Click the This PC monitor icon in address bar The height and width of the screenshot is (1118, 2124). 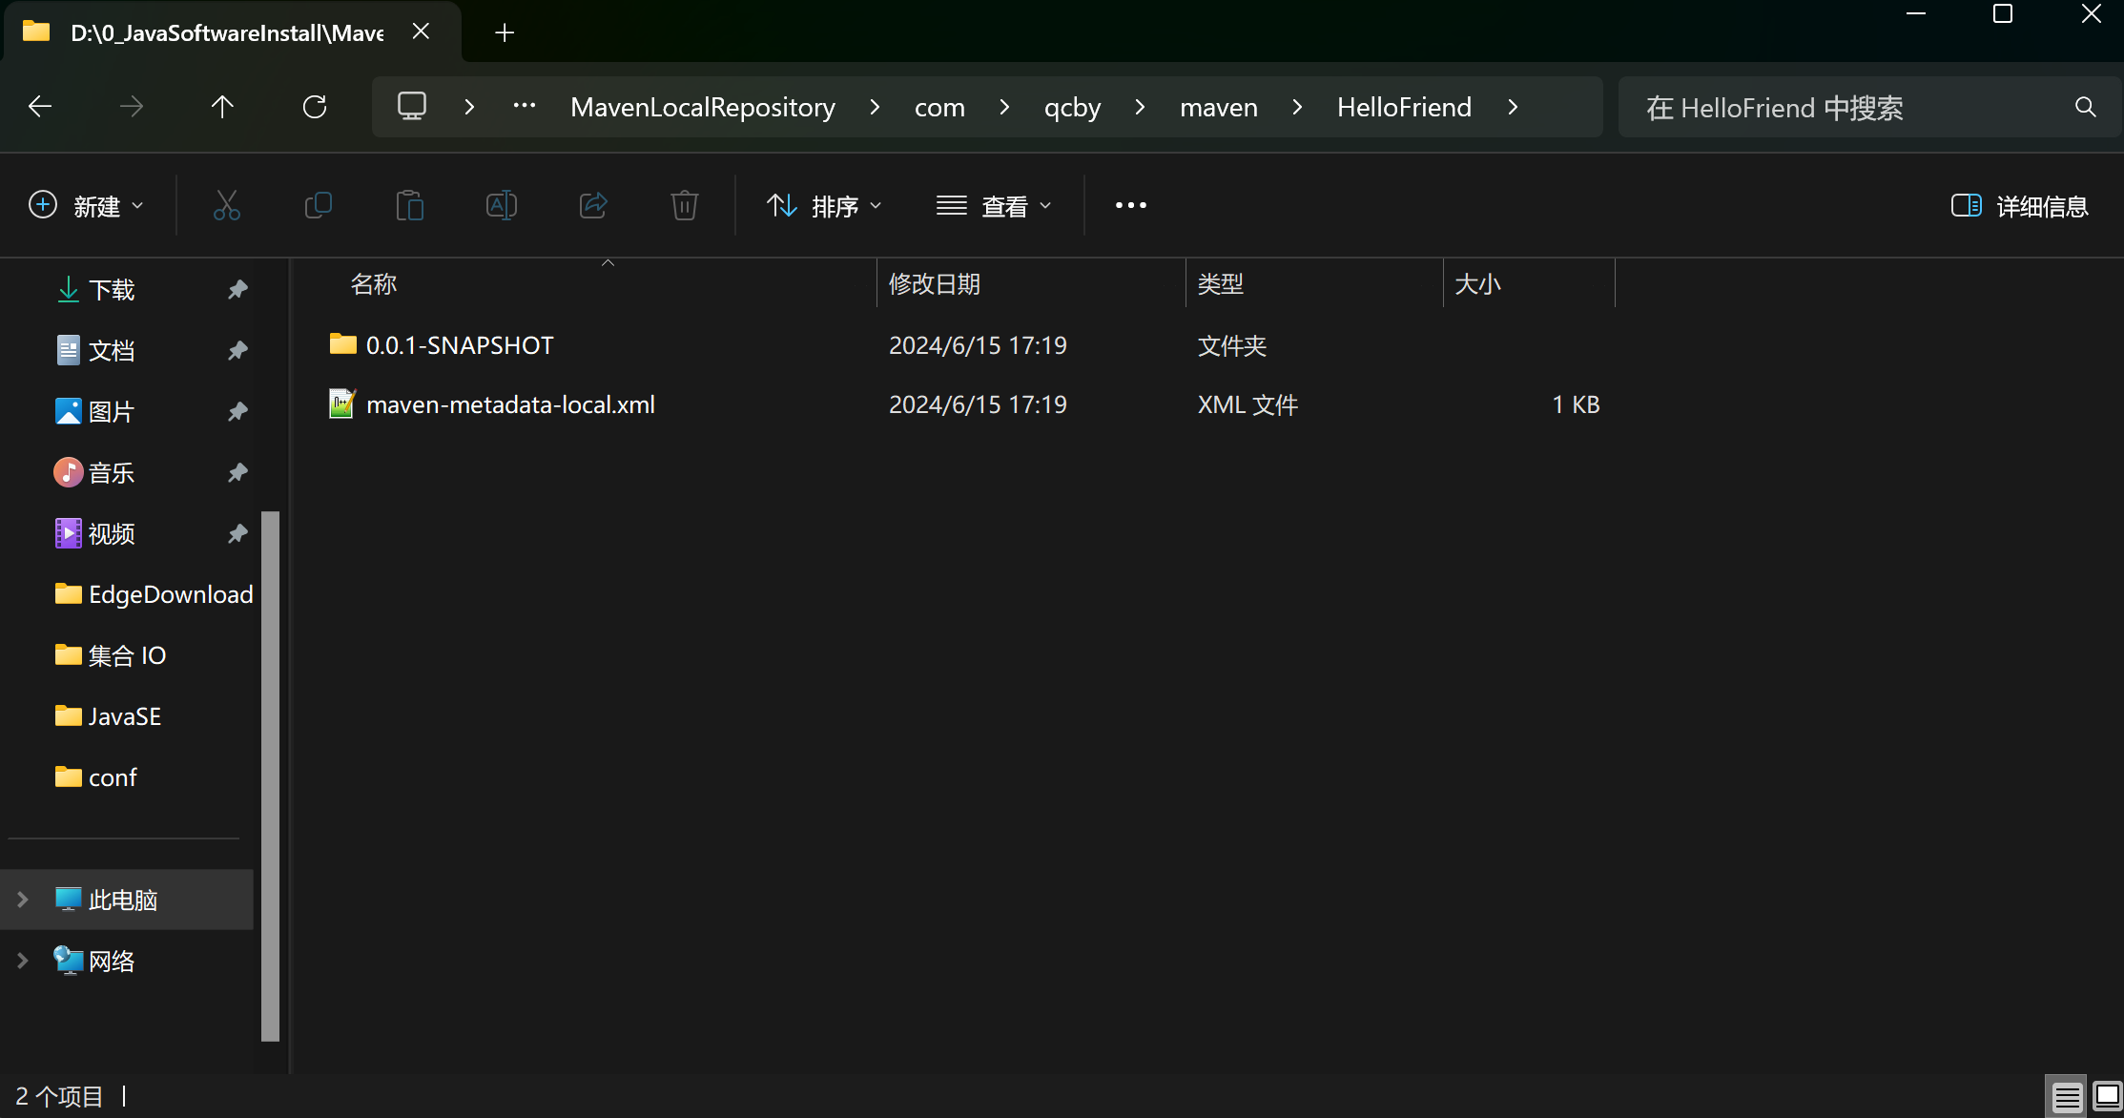pyautogui.click(x=412, y=106)
